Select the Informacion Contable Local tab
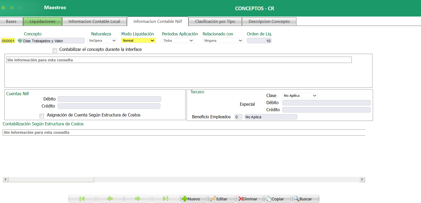Viewport: 421px width, 203px height. point(94,22)
